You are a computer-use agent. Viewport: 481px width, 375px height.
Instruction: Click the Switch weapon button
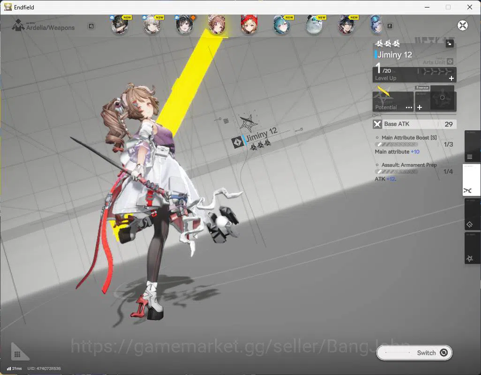[x=414, y=352]
